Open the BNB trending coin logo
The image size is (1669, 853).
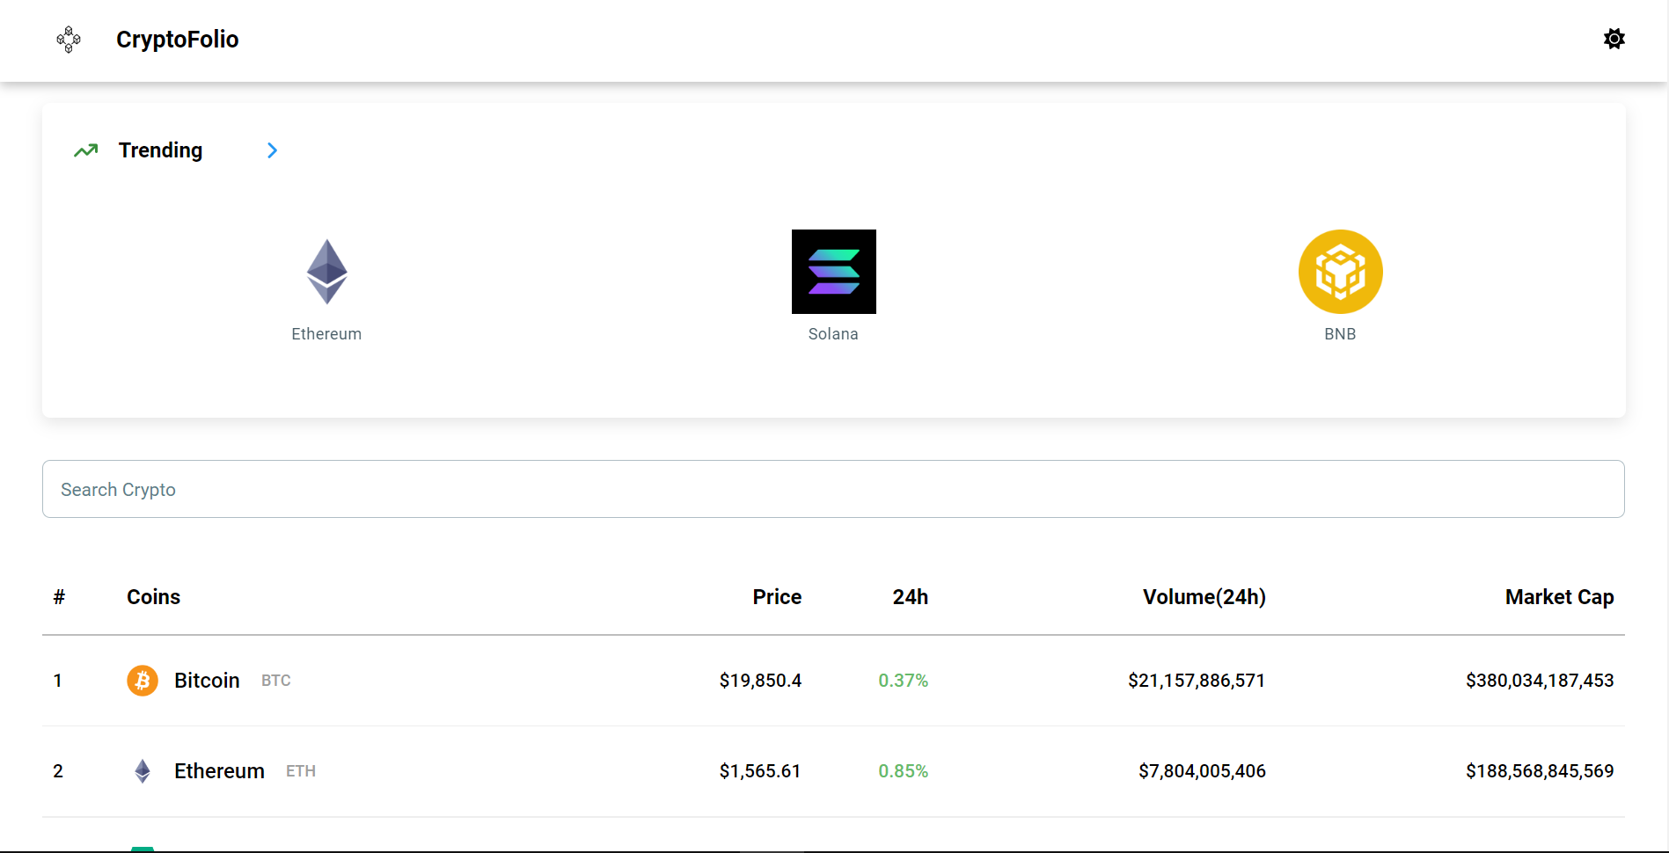(x=1340, y=272)
